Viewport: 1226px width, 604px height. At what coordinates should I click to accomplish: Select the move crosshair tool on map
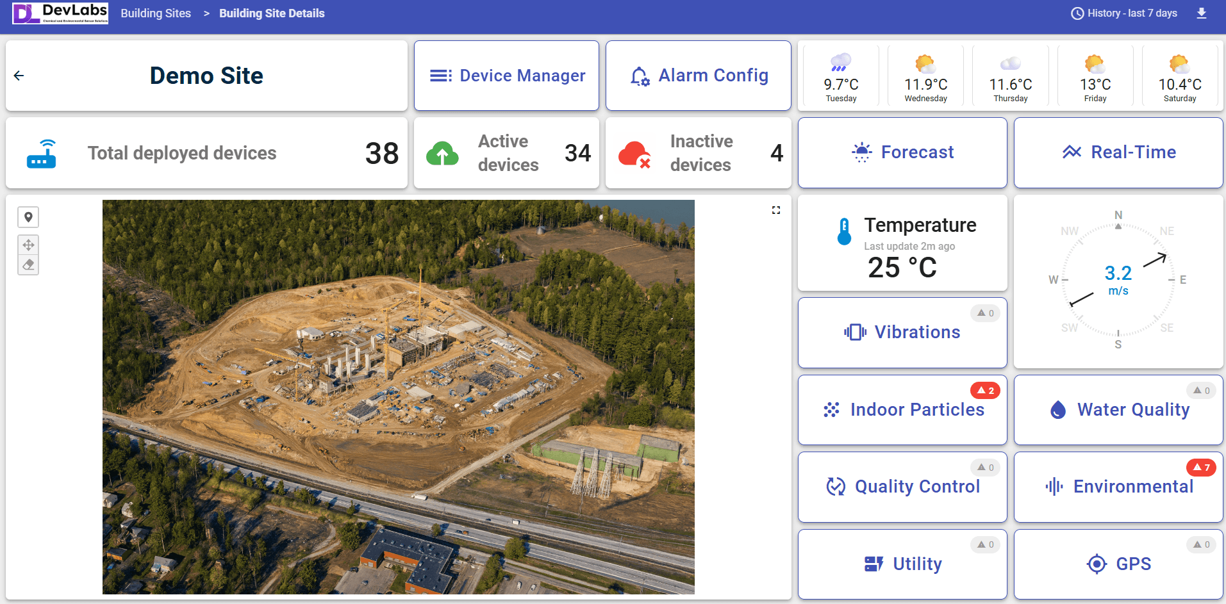coord(28,245)
